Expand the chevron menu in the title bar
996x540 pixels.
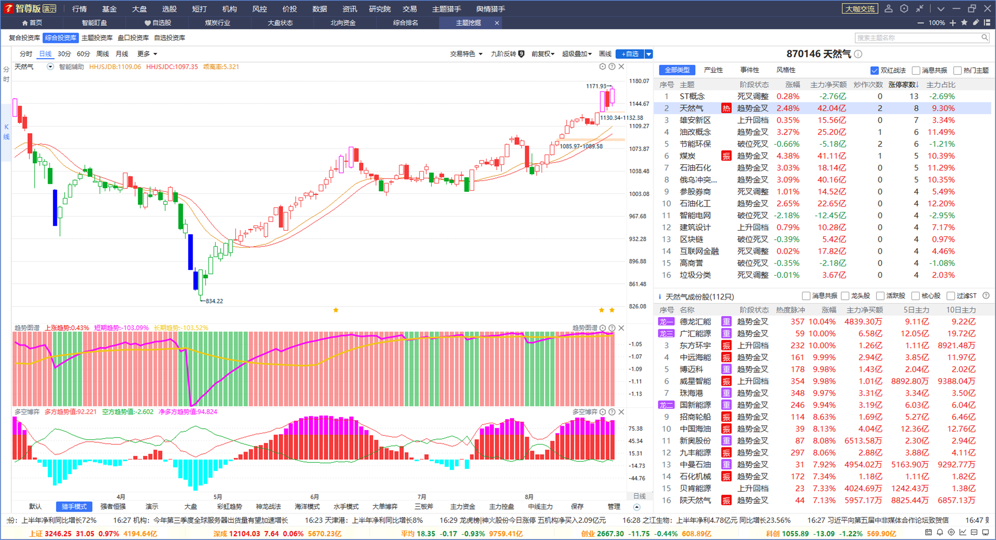941,9
